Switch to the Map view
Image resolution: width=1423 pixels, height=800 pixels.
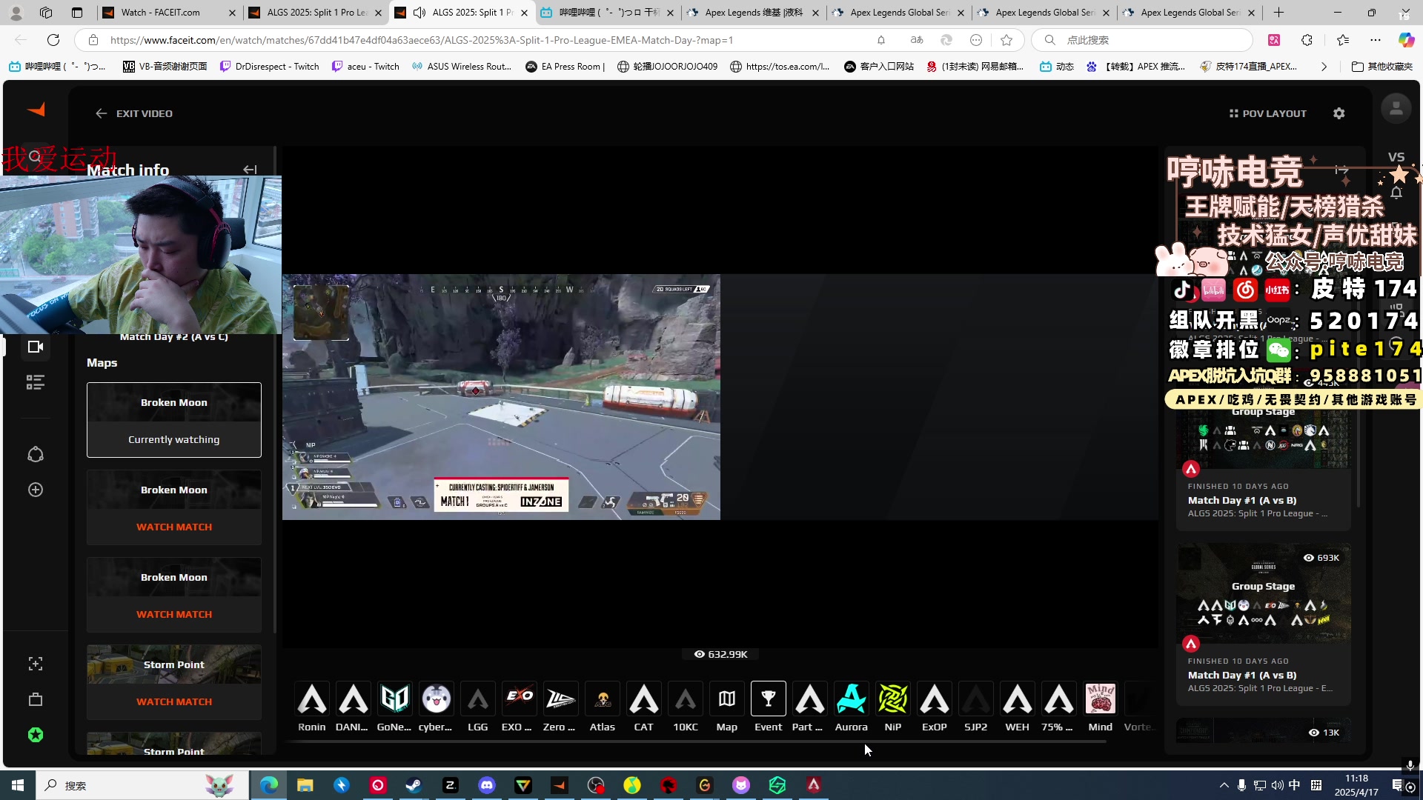(727, 707)
